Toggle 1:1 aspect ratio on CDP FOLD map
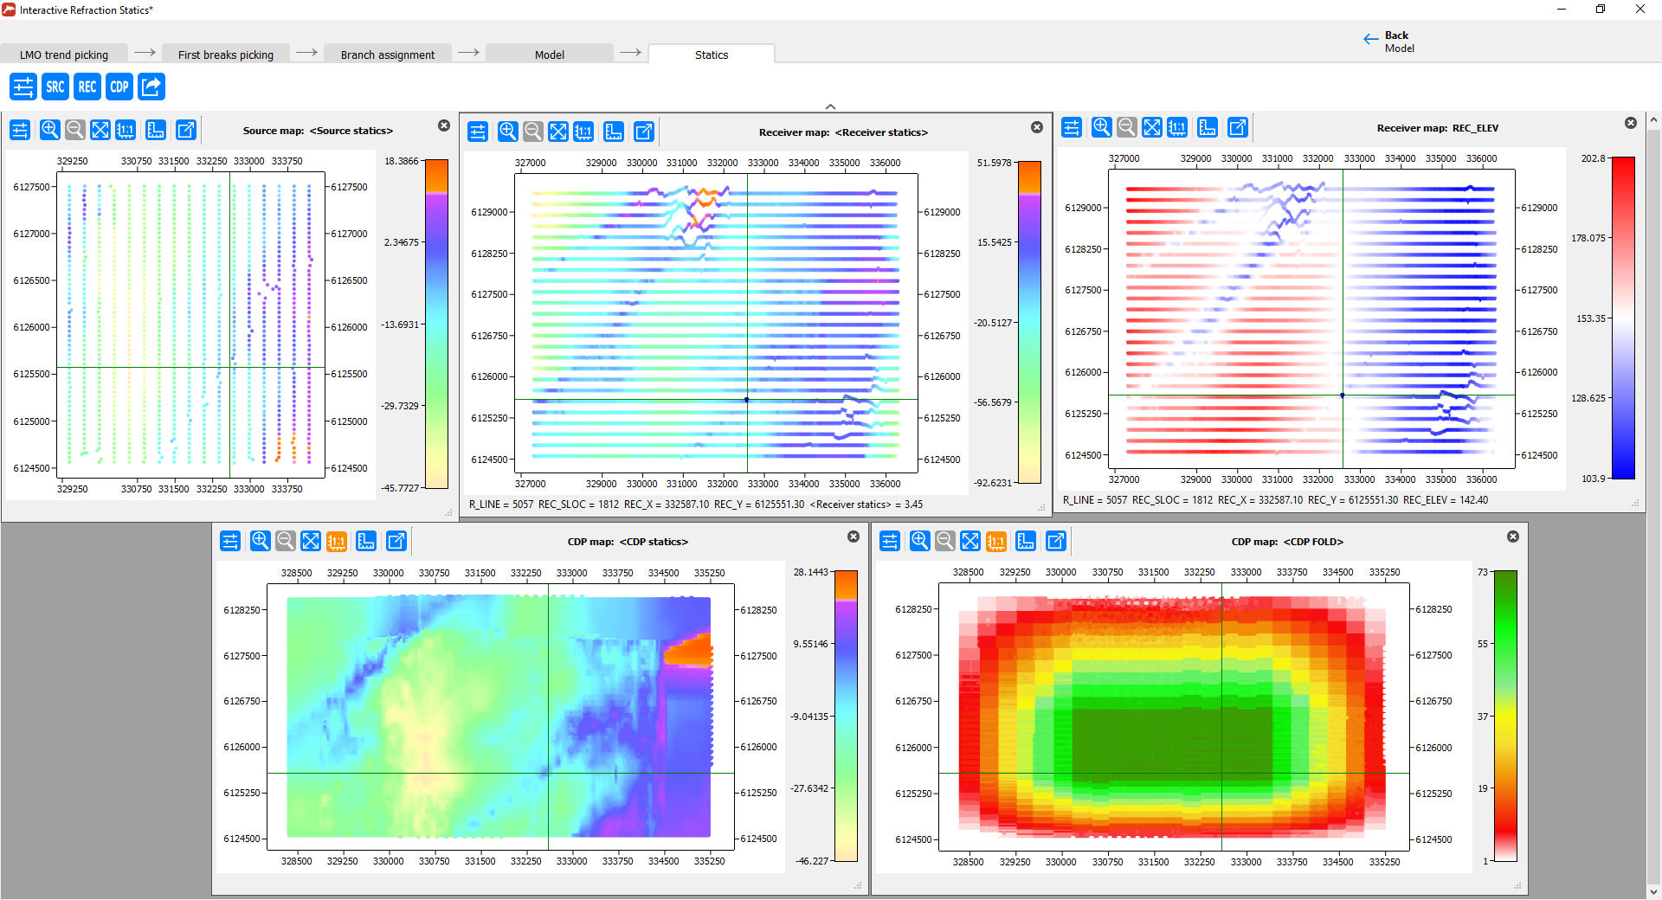 (995, 541)
